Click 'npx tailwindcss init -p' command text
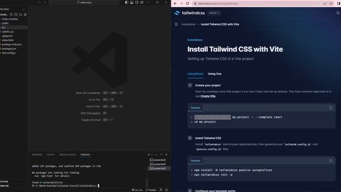The image size is (341, 192). pyautogui.click(x=213, y=175)
